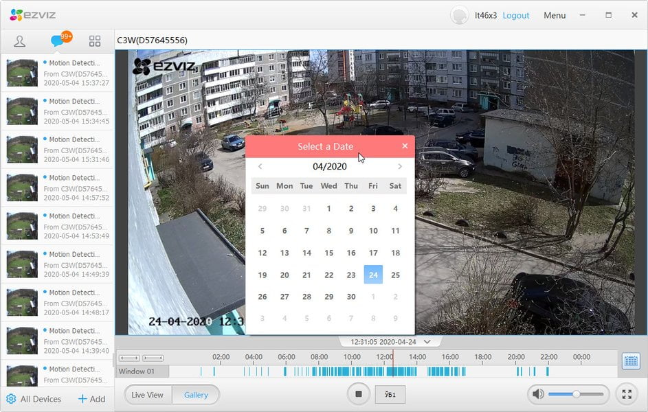
Task: Toggle to Gallery mode
Action: tap(196, 395)
